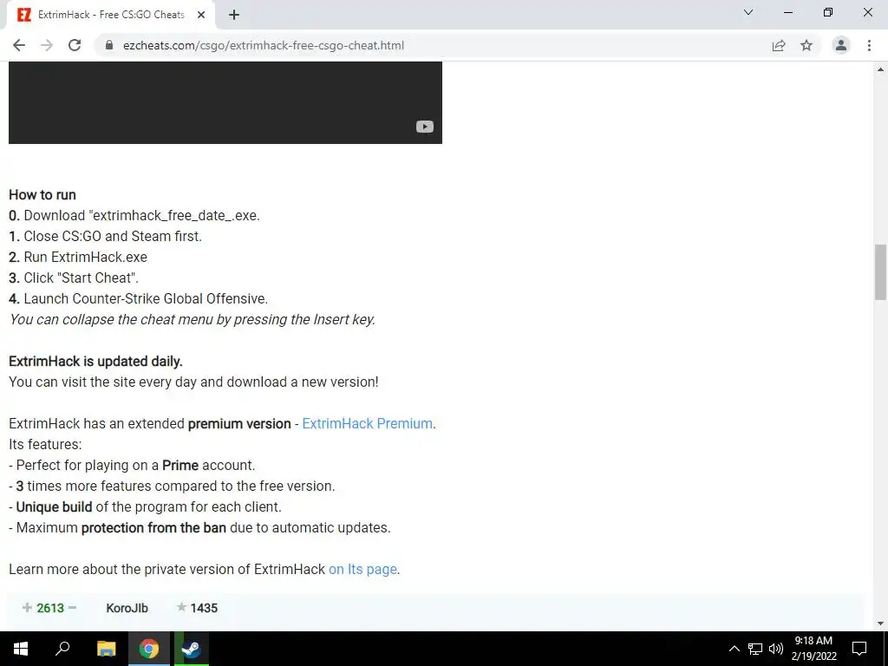Minimize the Chrome window
This screenshot has height=666, width=888.
click(787, 12)
